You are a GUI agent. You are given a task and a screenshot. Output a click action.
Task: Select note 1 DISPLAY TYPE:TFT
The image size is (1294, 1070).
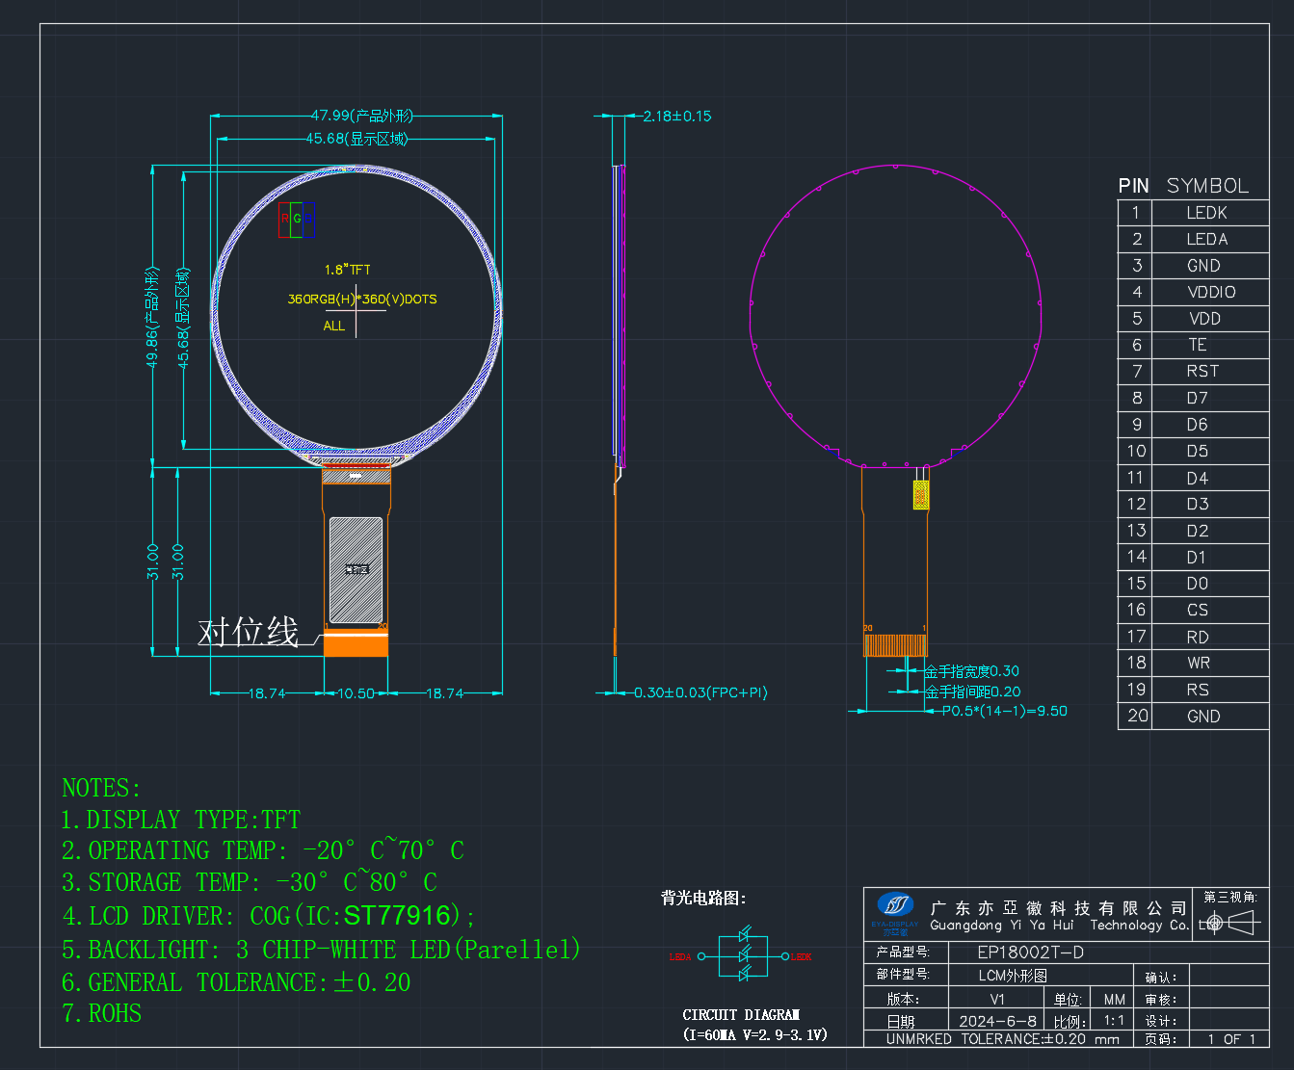[181, 820]
